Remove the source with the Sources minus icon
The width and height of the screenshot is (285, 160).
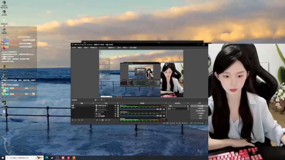pos(100,120)
